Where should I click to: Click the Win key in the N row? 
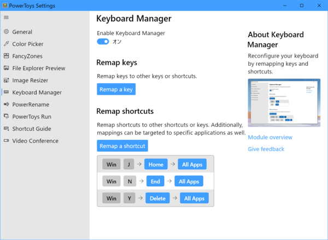112,181
